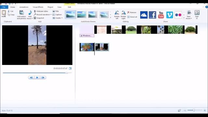This screenshot has height=117, width=208.
Task: Select the third AutoMovie theme thumbnail
Action: tap(93, 15)
